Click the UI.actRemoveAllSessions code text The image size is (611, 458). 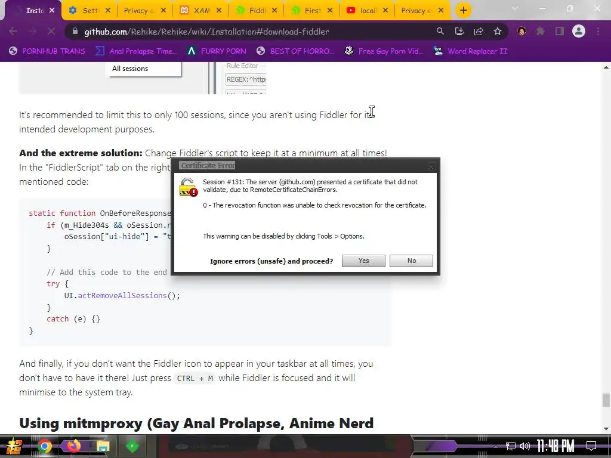click(x=122, y=296)
